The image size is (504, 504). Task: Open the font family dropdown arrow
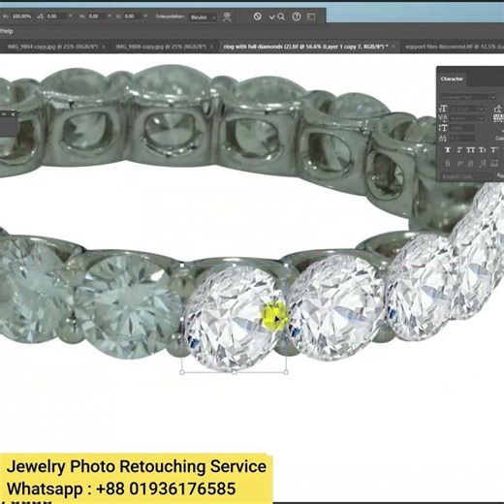coord(492,97)
